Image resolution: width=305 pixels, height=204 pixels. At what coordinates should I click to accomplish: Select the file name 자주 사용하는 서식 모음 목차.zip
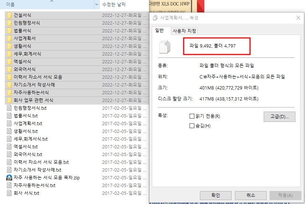[x=47, y=177]
